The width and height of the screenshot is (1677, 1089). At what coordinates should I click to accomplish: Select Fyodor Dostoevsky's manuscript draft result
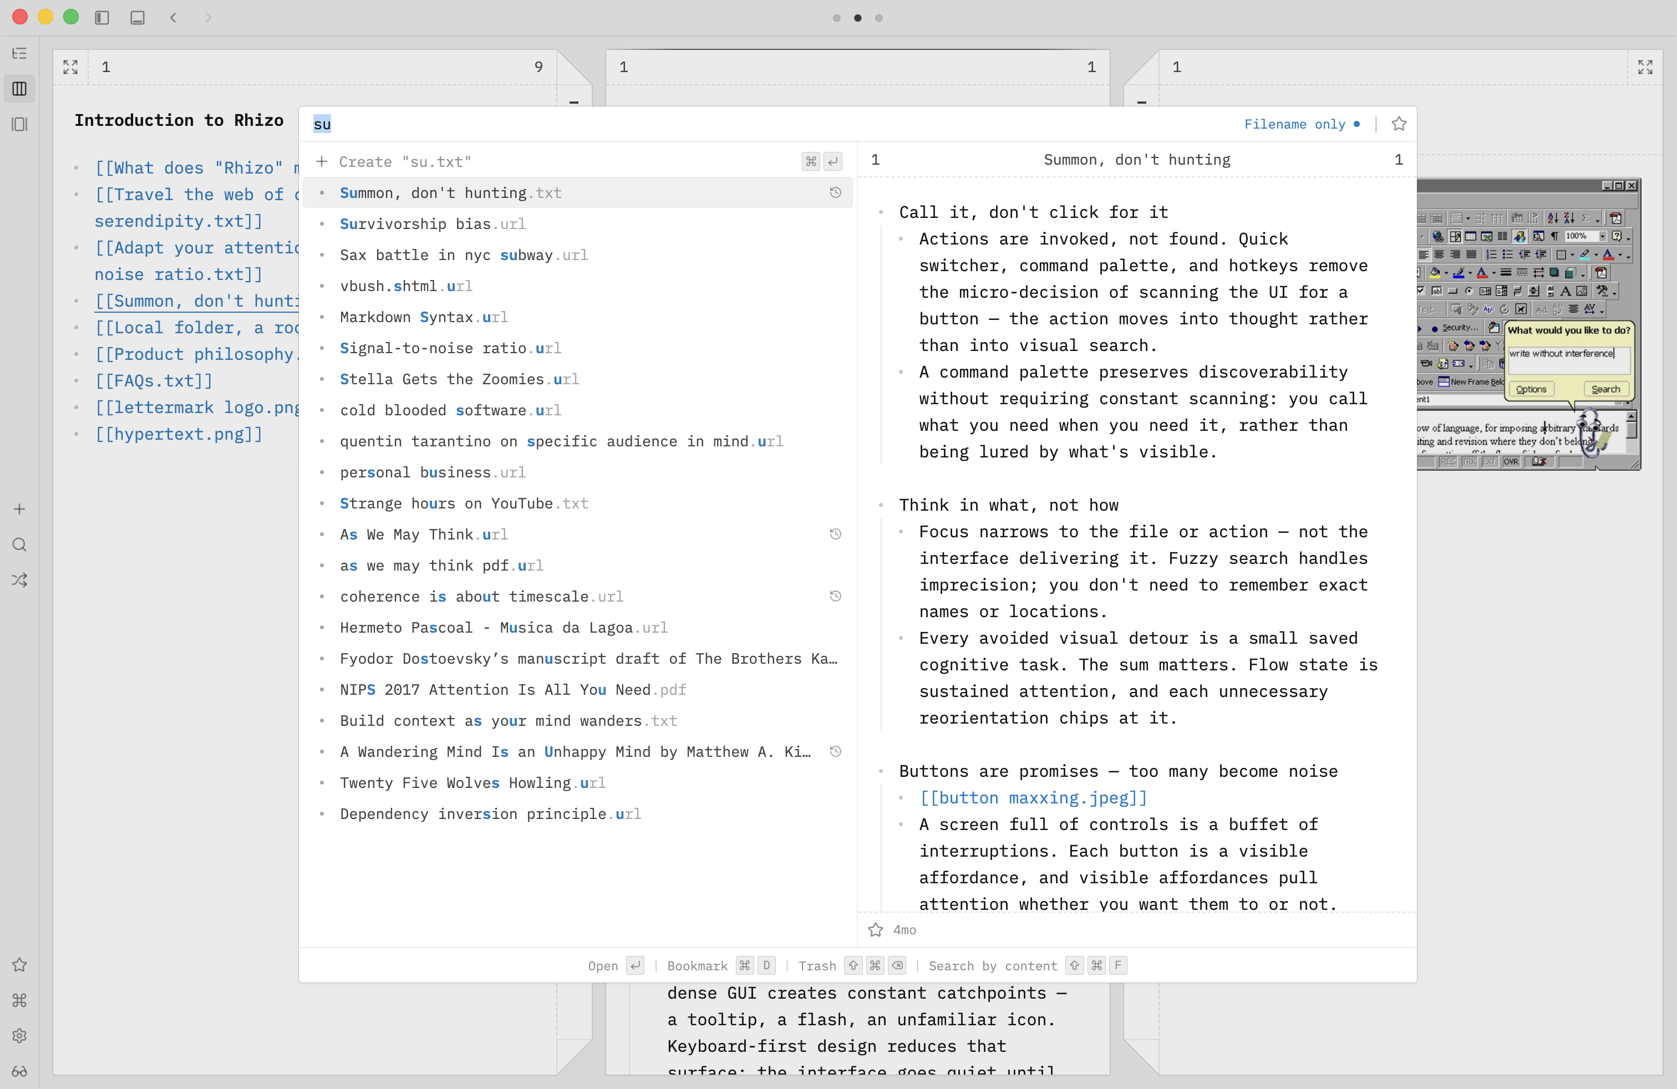(578, 659)
